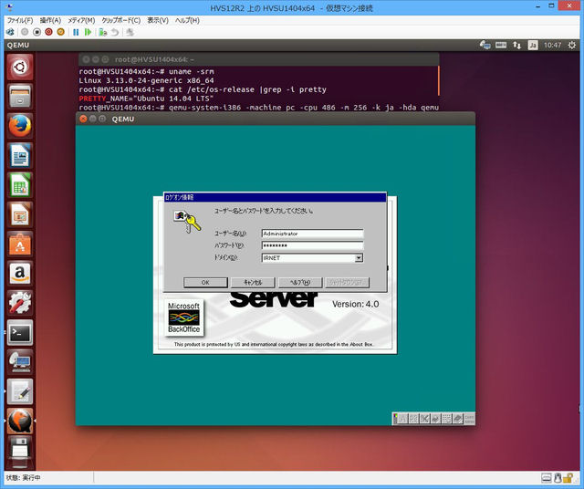
Task: Open the remote desktop computer launcher icon
Action: click(x=20, y=361)
